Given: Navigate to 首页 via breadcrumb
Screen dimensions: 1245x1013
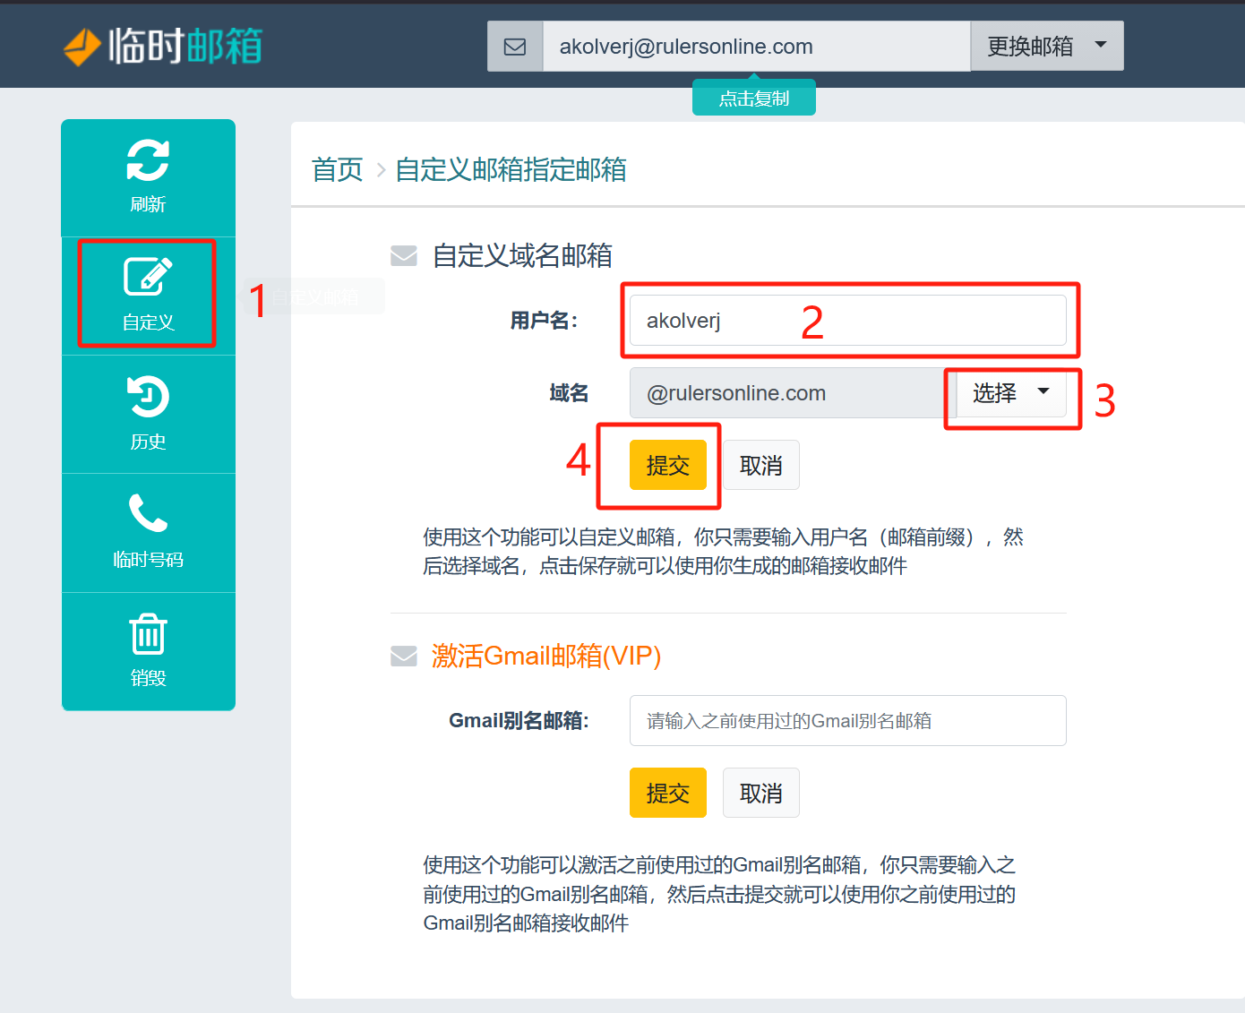Looking at the screenshot, I should tap(336, 170).
